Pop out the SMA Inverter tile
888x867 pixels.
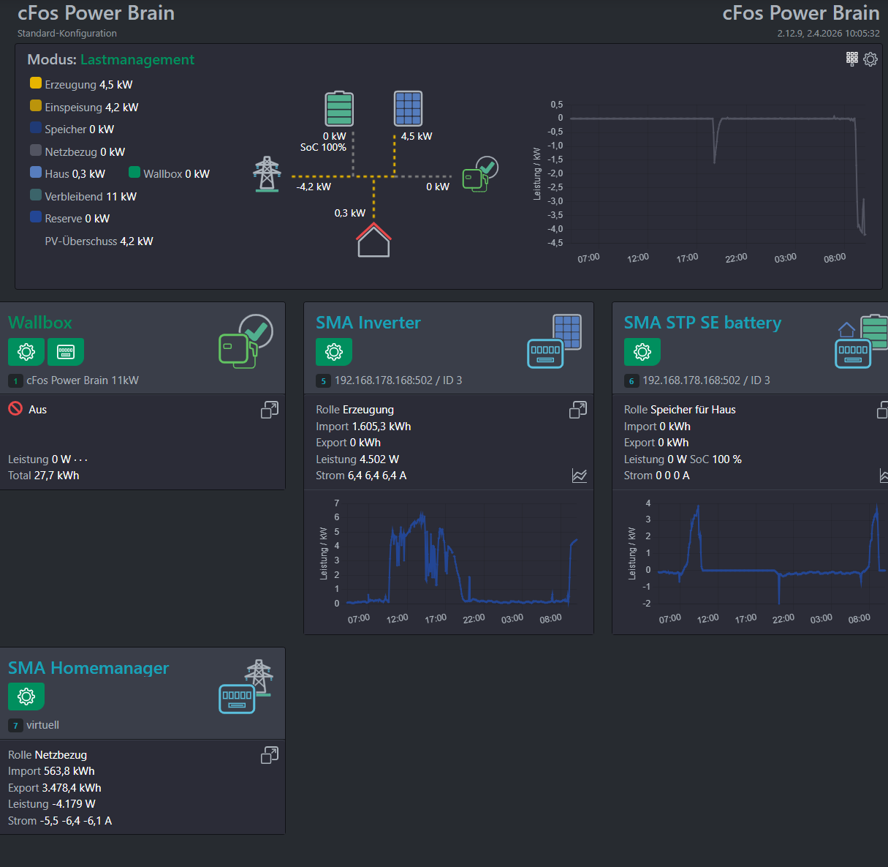[x=578, y=410]
